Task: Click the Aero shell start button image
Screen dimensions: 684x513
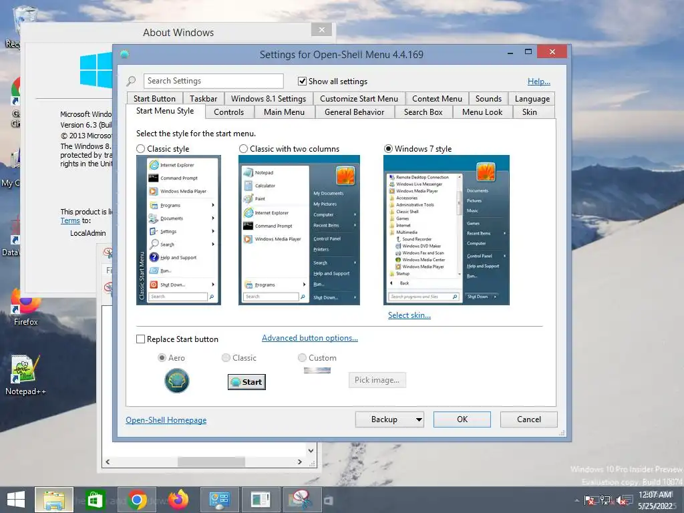Action: [x=176, y=380]
